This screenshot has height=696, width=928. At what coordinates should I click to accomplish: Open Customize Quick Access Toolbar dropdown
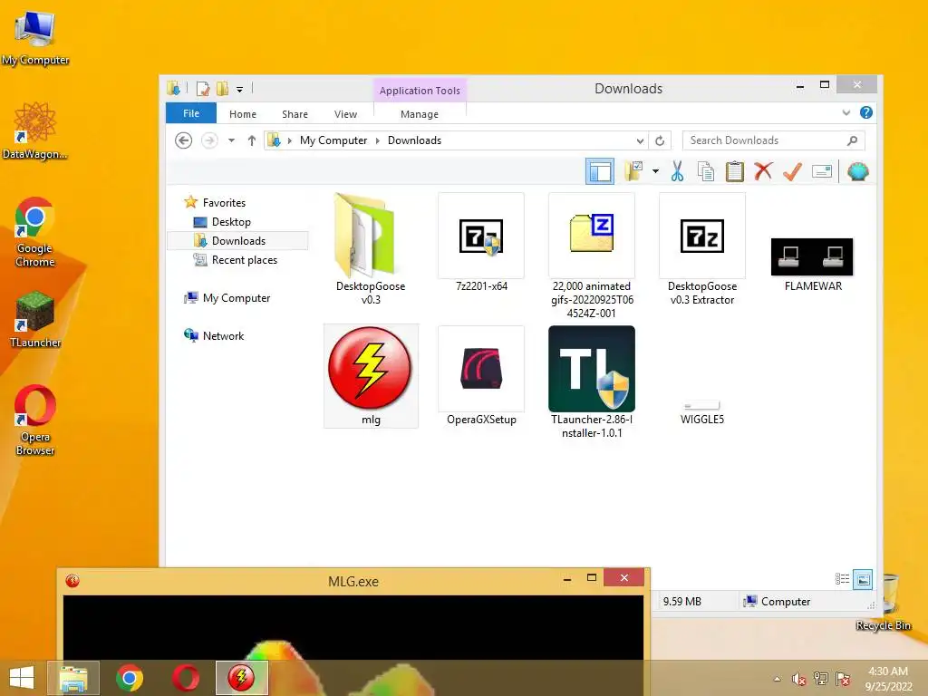click(239, 90)
